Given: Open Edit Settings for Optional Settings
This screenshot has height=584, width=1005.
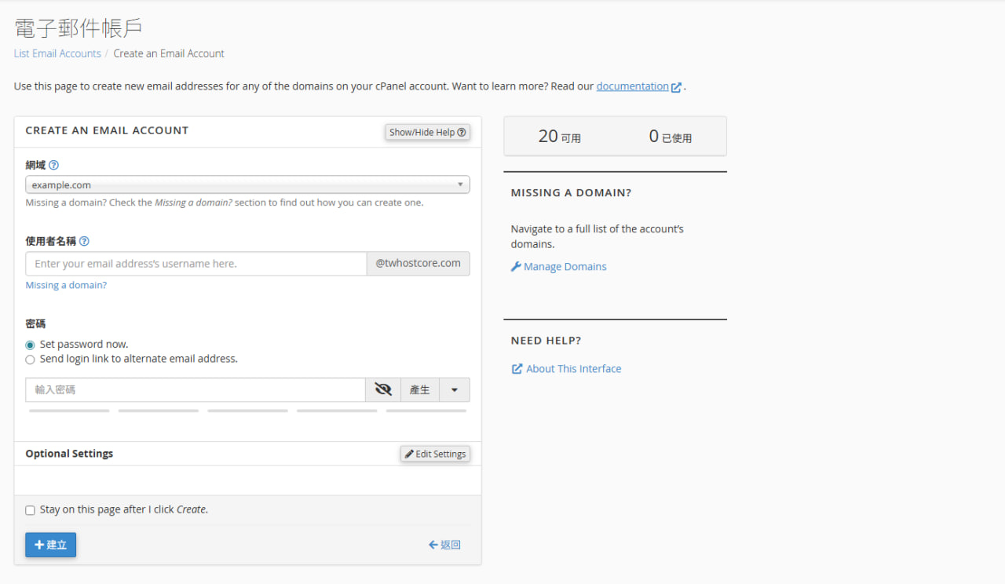Looking at the screenshot, I should click(x=435, y=454).
